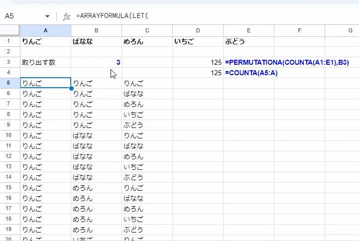Click the COUNTA(A5:A) formula text in E4
The image size is (359, 241).
click(251, 73)
